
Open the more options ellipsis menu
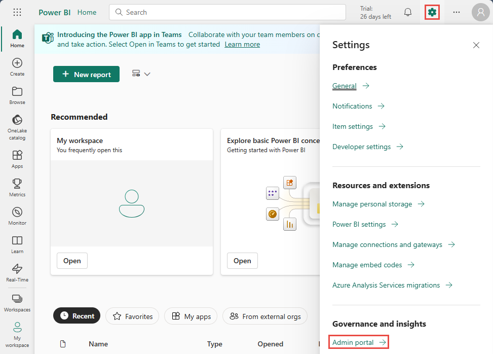click(457, 12)
